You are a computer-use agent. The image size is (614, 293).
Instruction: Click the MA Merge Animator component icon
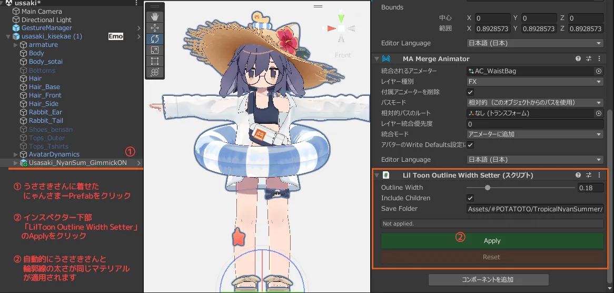tap(385, 58)
